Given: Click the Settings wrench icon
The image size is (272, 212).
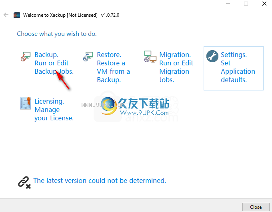Looking at the screenshot, I should [x=212, y=56].
